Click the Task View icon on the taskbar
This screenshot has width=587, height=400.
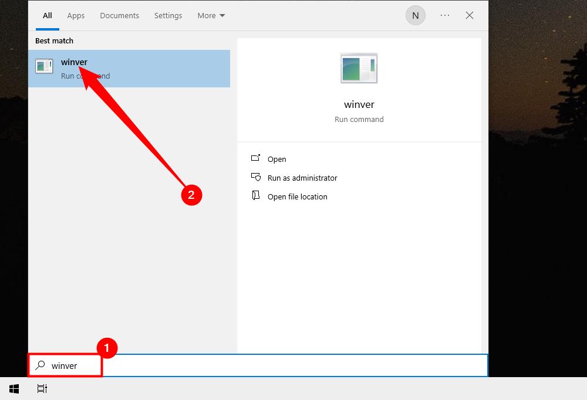[42, 388]
